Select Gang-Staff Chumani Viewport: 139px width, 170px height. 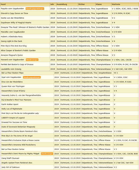[10, 158]
